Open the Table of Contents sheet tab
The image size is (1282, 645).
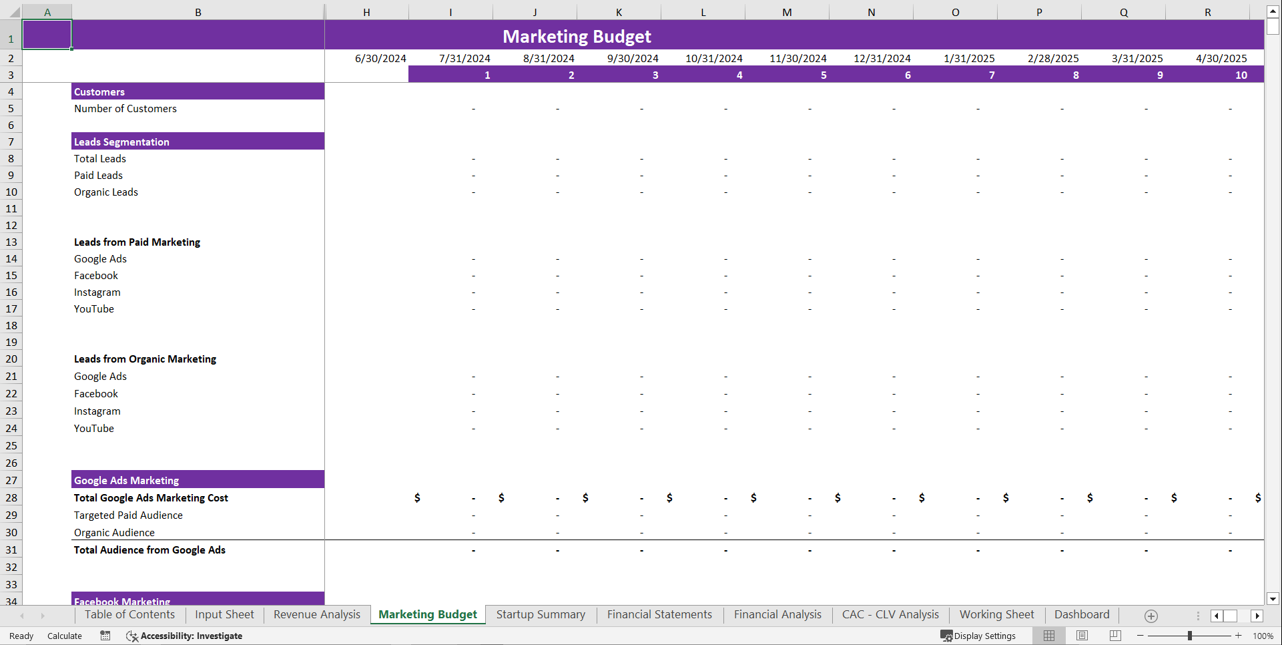tap(129, 614)
